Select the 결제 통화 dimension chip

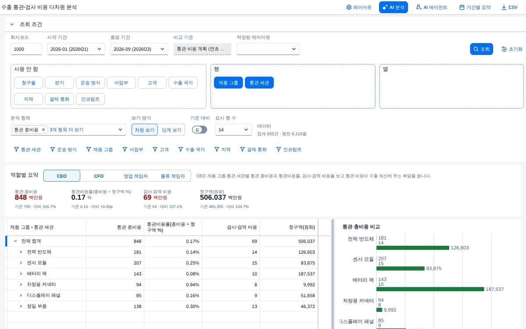(x=60, y=99)
